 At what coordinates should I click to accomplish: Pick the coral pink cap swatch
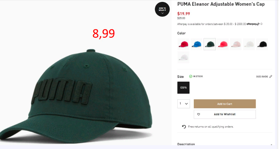pyautogui.click(x=223, y=44)
